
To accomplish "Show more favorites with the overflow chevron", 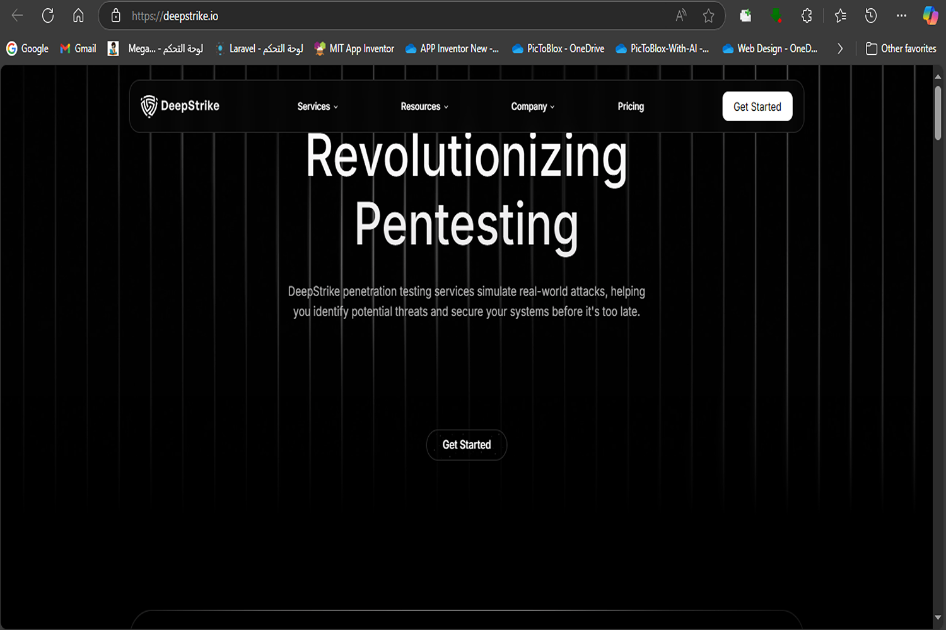I will pyautogui.click(x=839, y=49).
